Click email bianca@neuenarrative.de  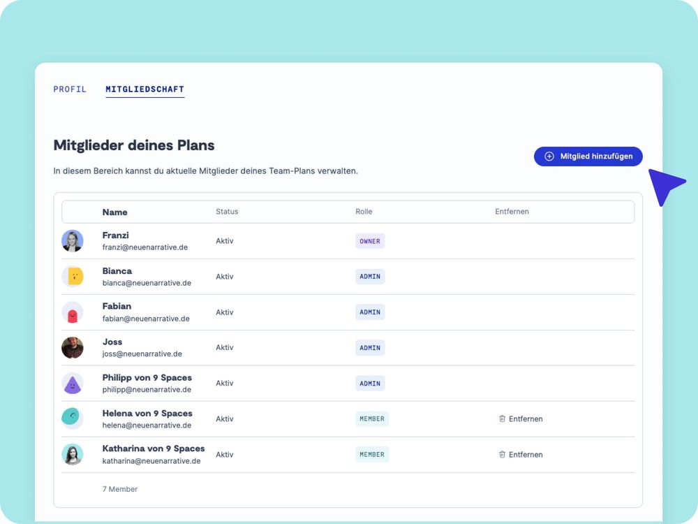click(147, 283)
